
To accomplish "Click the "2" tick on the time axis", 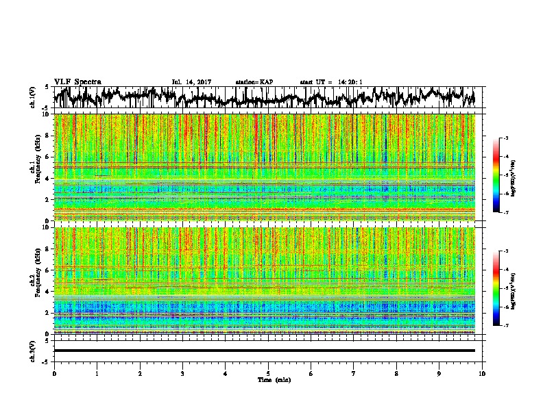I will [x=140, y=374].
